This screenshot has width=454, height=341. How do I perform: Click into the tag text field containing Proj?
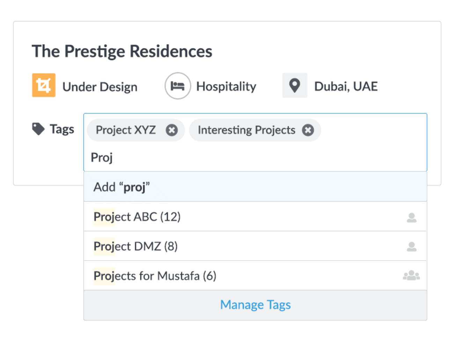click(255, 157)
